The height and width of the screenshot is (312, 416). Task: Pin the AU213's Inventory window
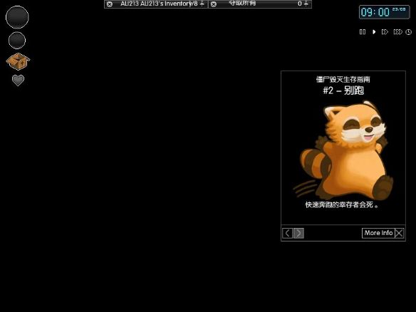pyautogui.click(x=202, y=4)
